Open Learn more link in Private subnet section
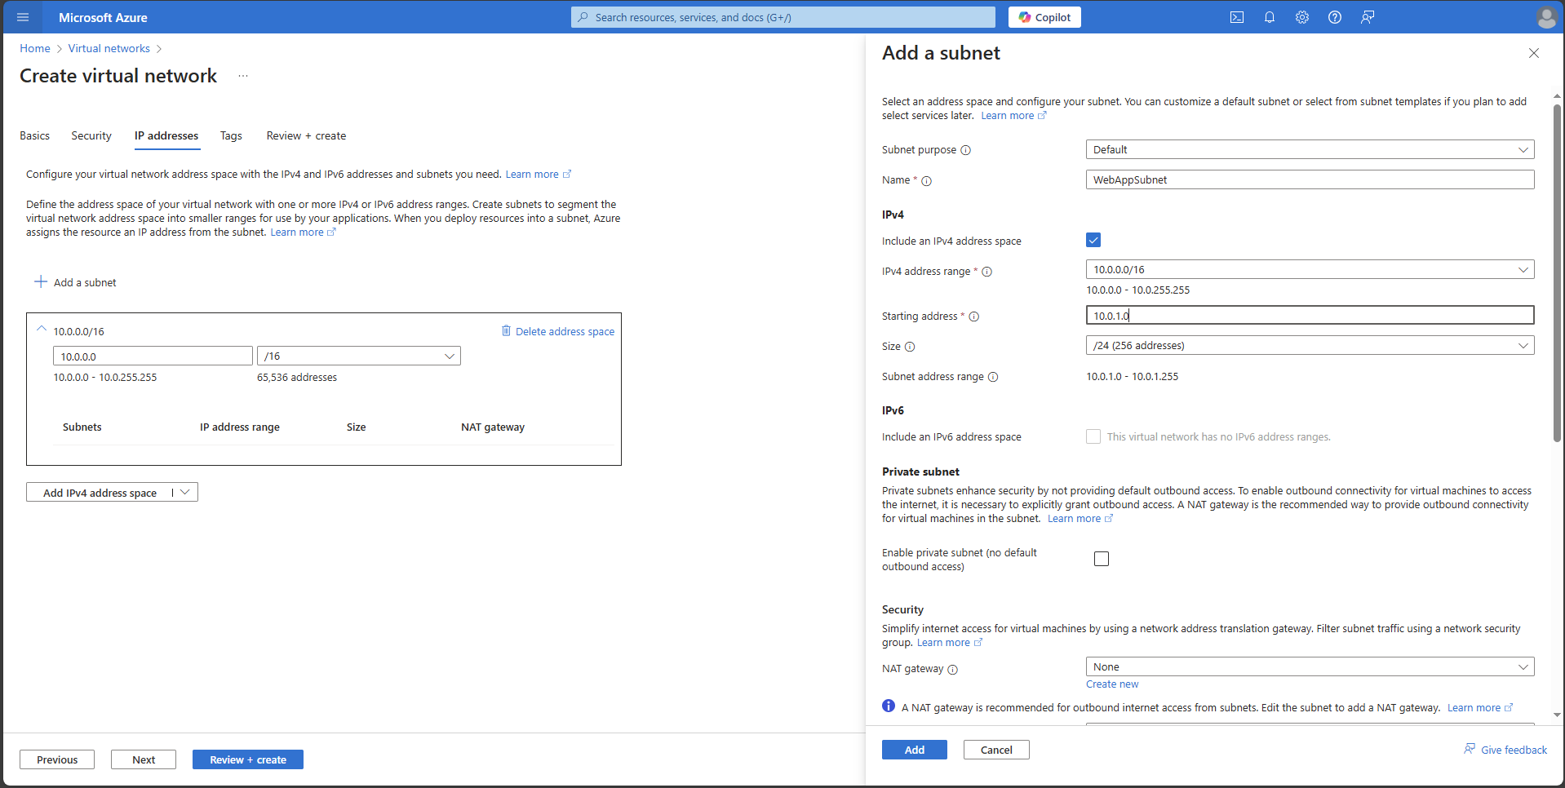Image resolution: width=1565 pixels, height=788 pixels. [x=1080, y=519]
